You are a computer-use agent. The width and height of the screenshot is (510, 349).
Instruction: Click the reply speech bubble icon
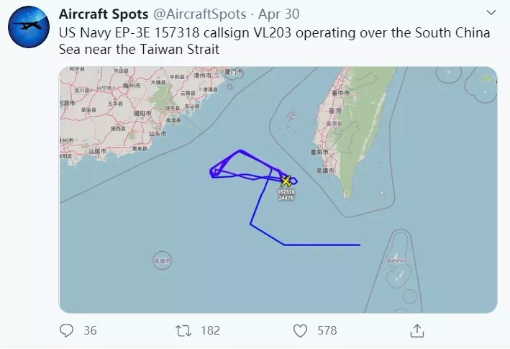coord(67,330)
